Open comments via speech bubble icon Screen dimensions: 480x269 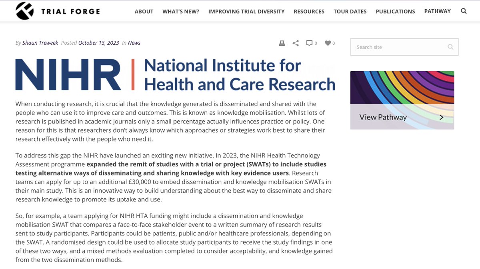click(x=309, y=43)
